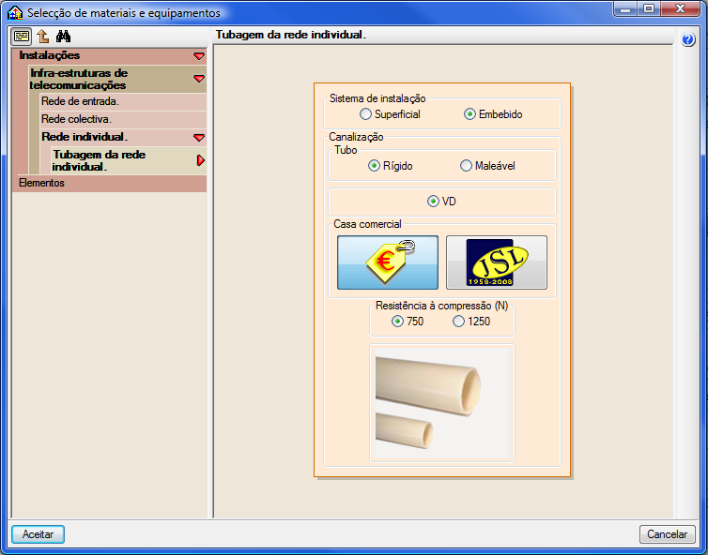Click the tube preview image
This screenshot has width=708, height=555.
(442, 403)
